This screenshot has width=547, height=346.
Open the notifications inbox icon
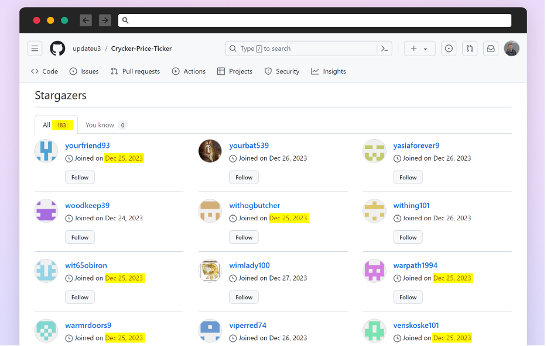[491, 49]
